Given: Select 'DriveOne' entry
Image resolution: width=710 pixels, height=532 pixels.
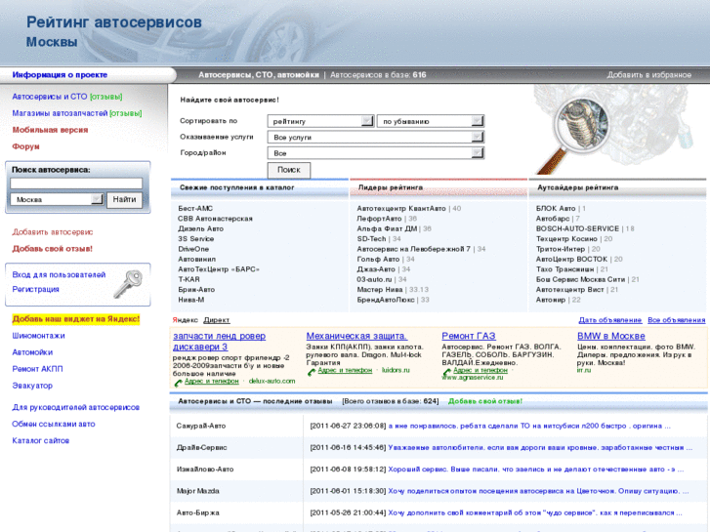Looking at the screenshot, I should (x=193, y=249).
